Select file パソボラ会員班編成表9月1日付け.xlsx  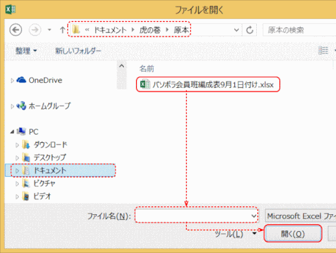(x=208, y=84)
